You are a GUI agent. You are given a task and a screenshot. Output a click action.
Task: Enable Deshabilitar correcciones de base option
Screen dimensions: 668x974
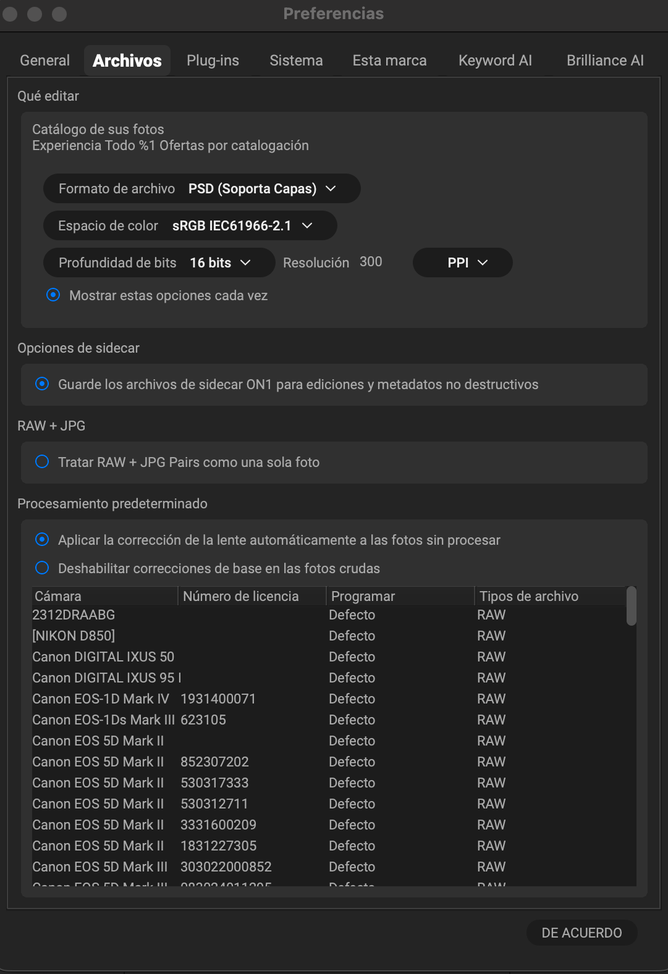click(42, 568)
